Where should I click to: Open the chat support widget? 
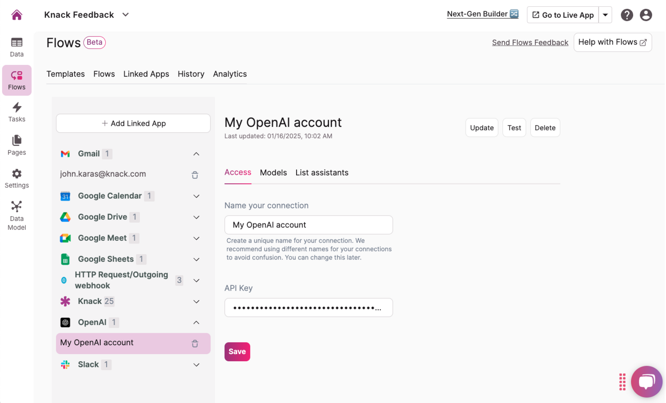pyautogui.click(x=646, y=381)
